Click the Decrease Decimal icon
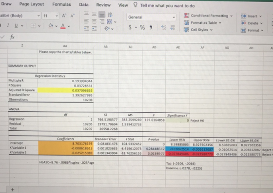This screenshot has width=273, height=193. pyautogui.click(x=173, y=28)
